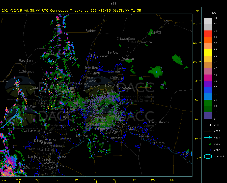227x183 pixels.
Task: Click the TUPUNGATO map label
Action: tap(45, 143)
